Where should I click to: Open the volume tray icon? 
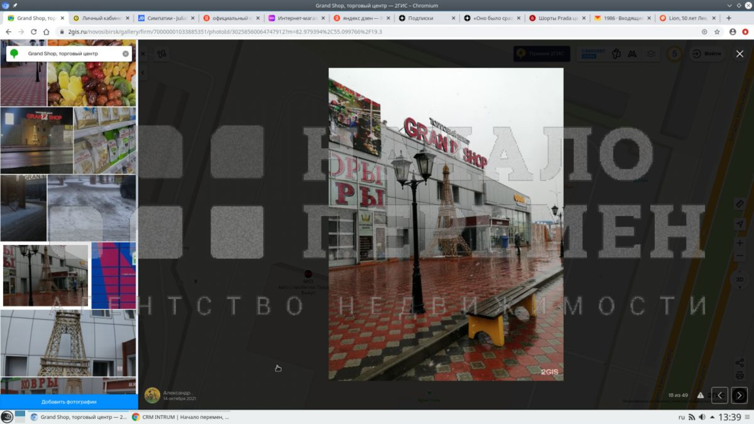[702, 417]
